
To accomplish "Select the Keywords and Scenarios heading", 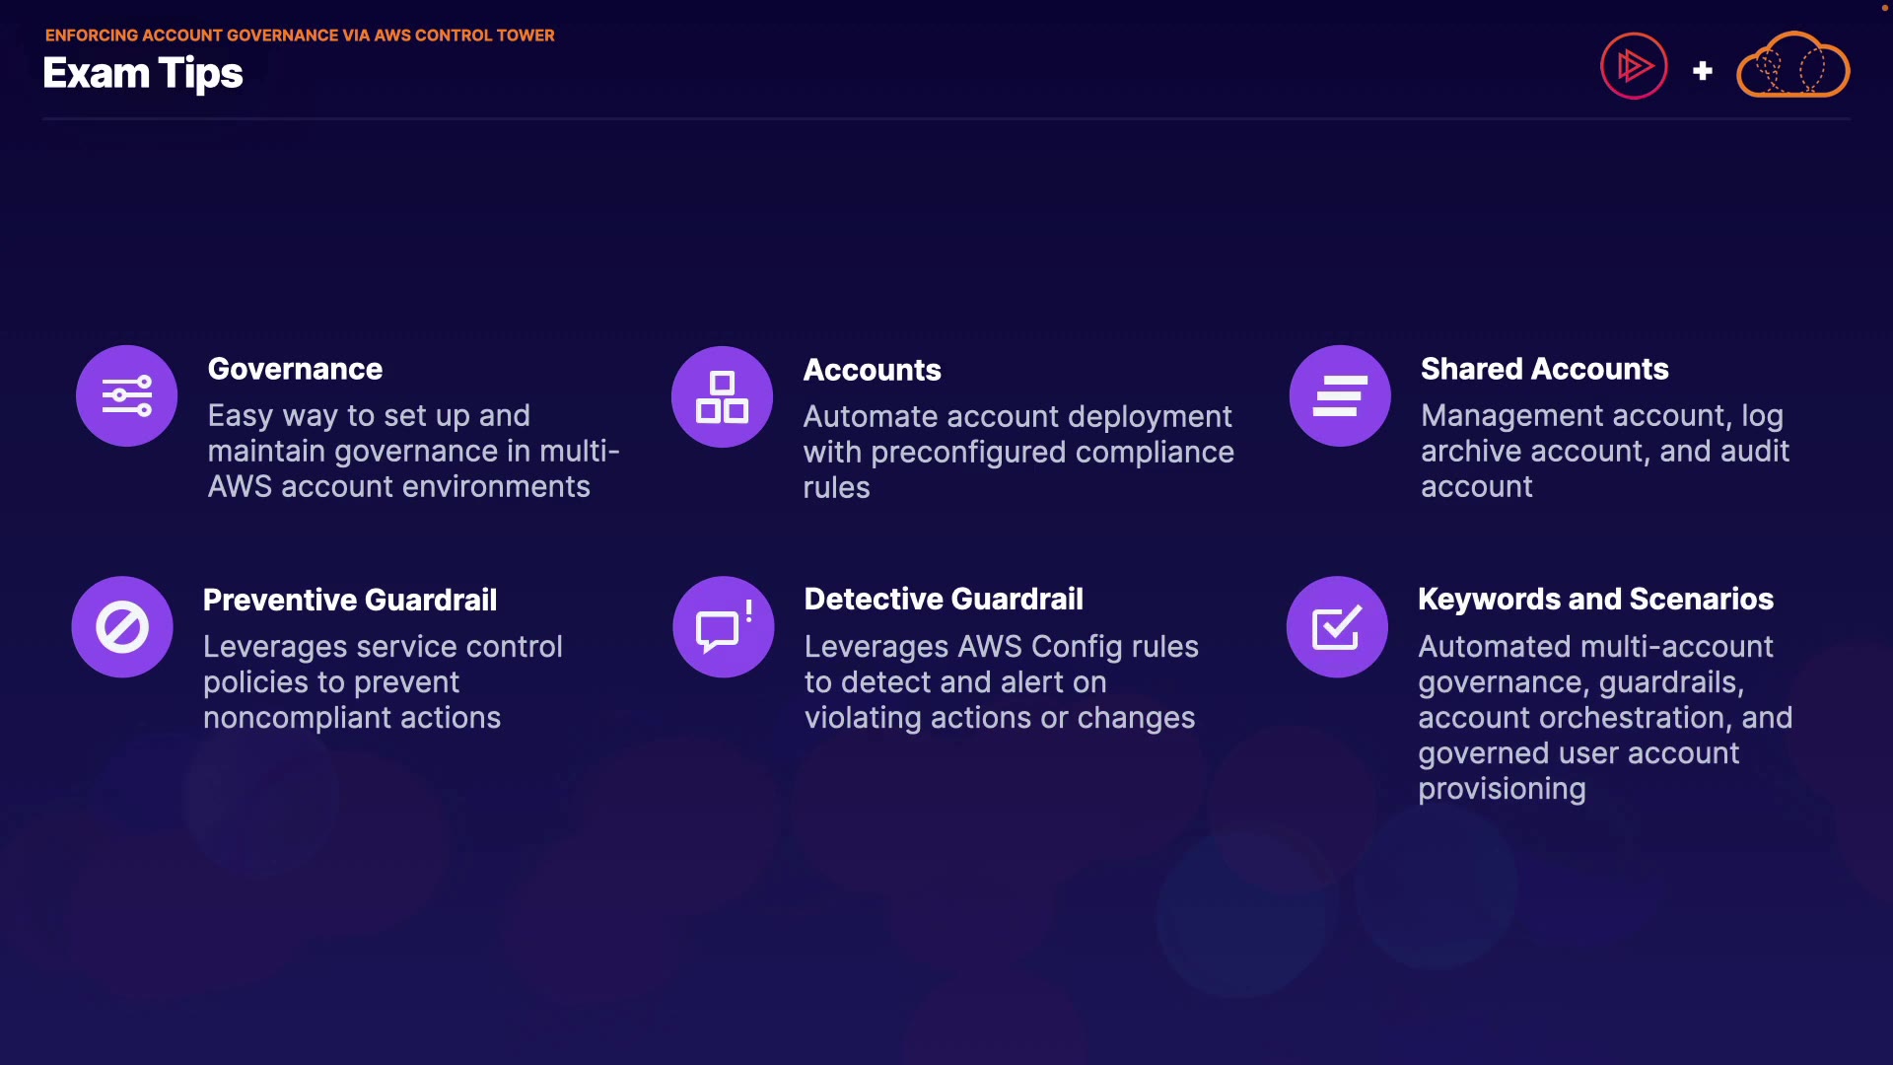I will point(1594,599).
